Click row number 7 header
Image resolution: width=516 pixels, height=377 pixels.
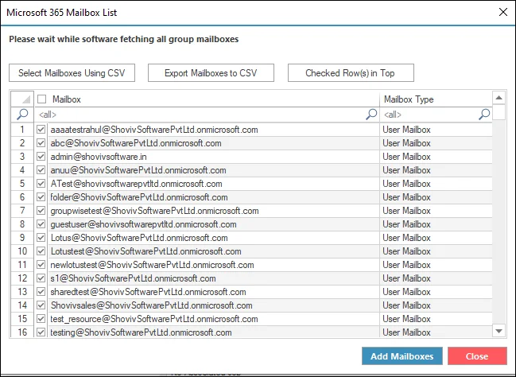tap(22, 211)
